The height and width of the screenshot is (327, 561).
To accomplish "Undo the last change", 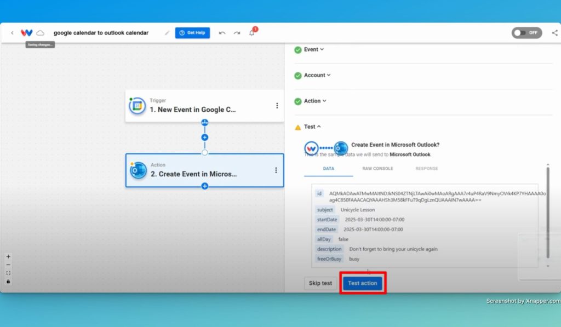I will point(222,33).
